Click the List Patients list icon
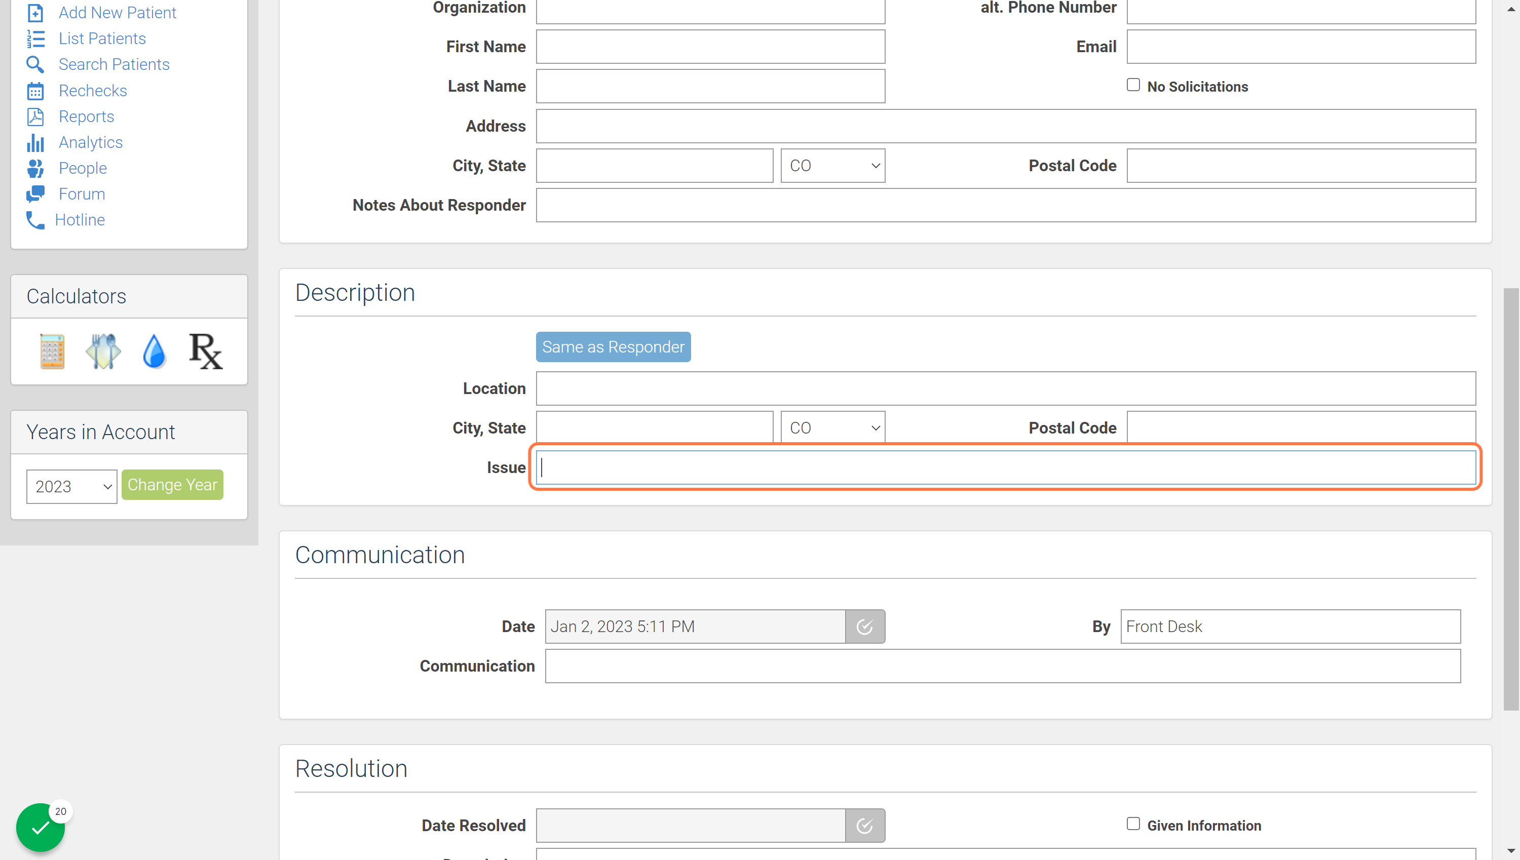Image resolution: width=1520 pixels, height=860 pixels. point(35,38)
